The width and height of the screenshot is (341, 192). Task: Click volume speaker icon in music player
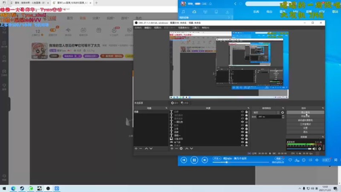click(317, 160)
